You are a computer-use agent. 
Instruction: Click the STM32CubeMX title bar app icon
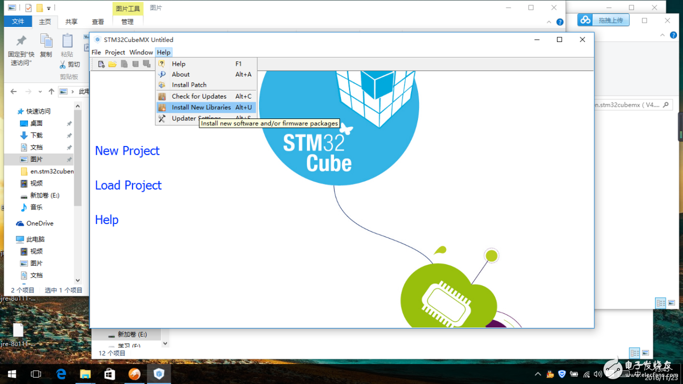coord(97,40)
